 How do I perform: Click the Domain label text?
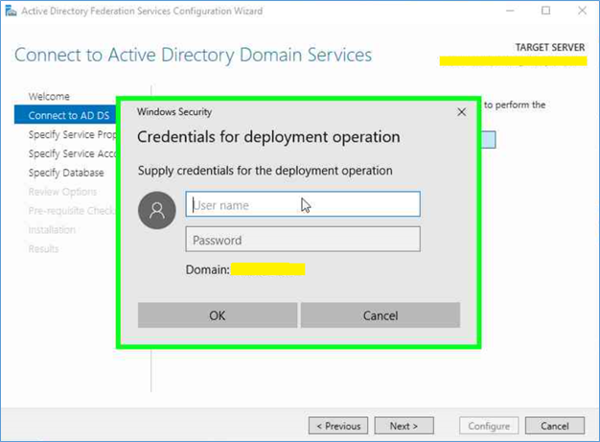pos(208,269)
